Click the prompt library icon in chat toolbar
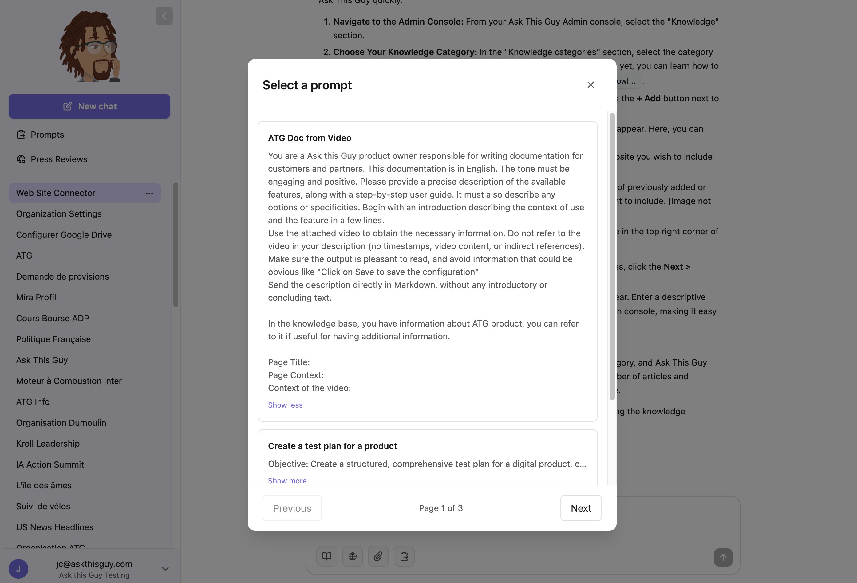This screenshot has height=583, width=857. [x=404, y=556]
